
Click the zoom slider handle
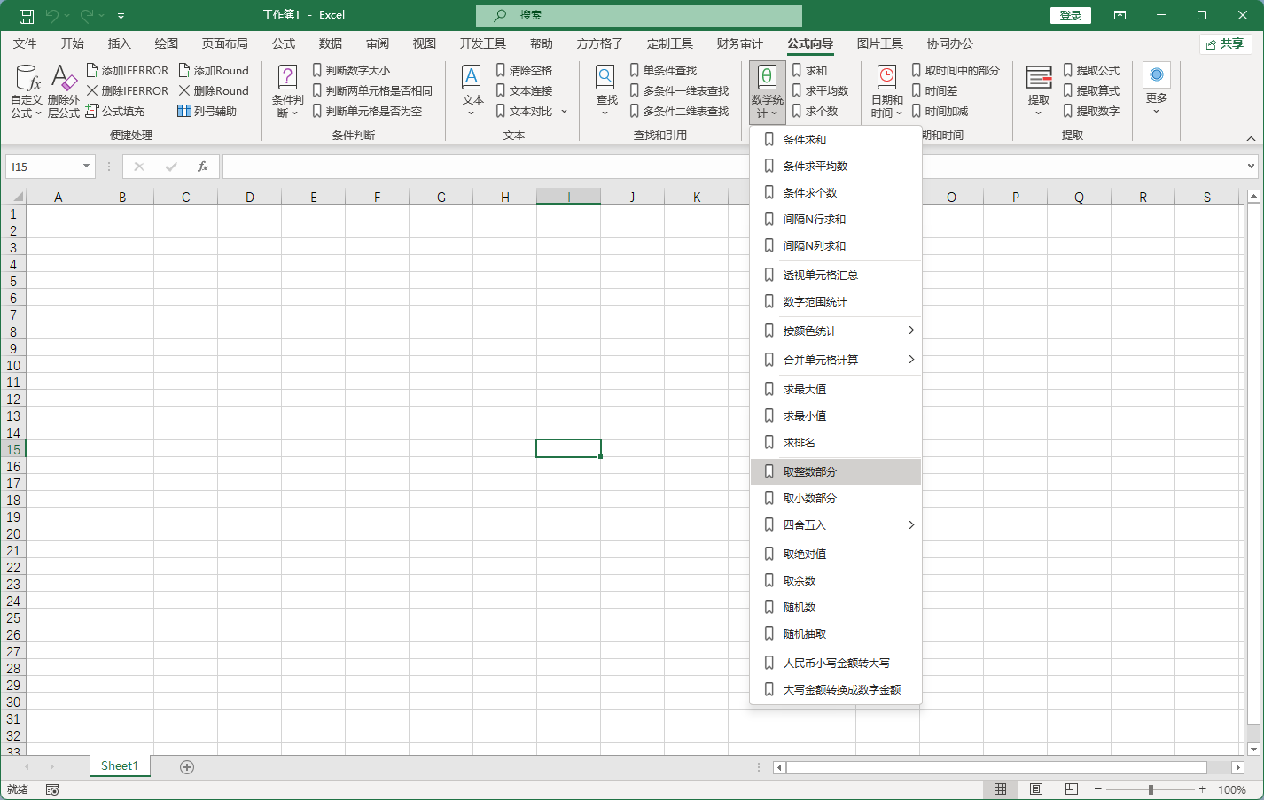[1151, 789]
